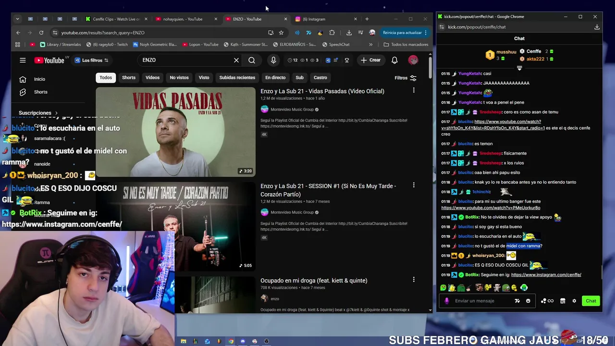Open the PMeUorkur8o YouTube link in chat

491,208
